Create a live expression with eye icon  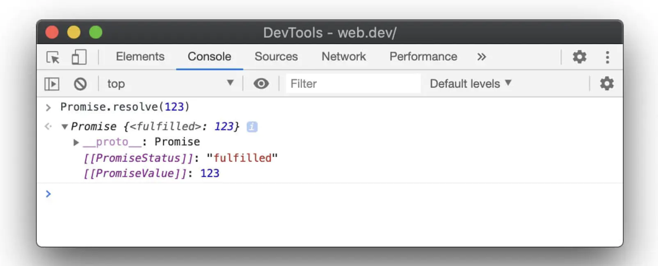point(261,83)
